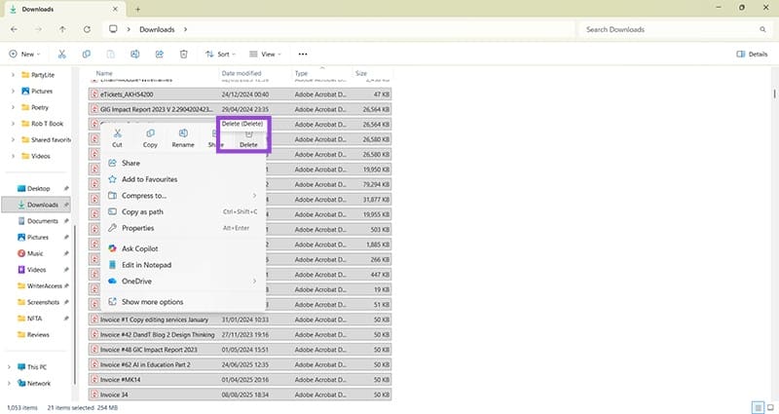The width and height of the screenshot is (779, 414).
Task: Click Delete in the context menu
Action: click(x=248, y=139)
